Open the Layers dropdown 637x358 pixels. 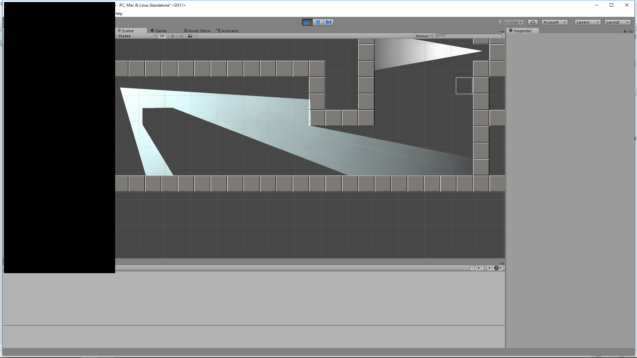[588, 22]
